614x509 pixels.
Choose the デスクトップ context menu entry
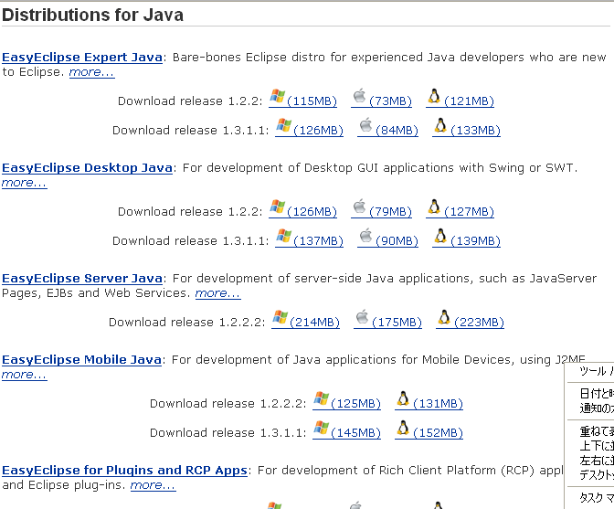point(597,474)
